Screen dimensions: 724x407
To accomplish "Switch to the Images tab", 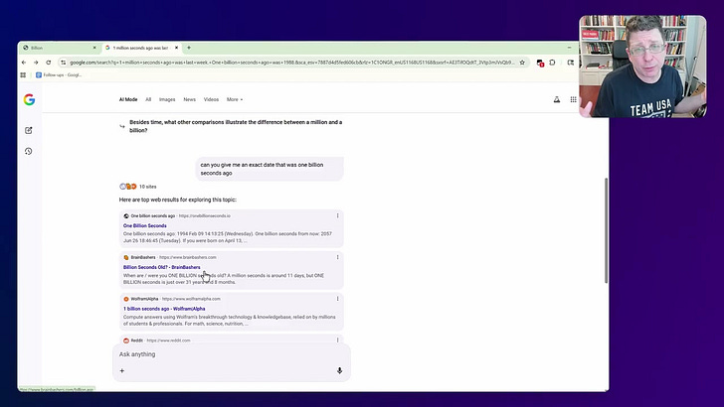I will [167, 99].
